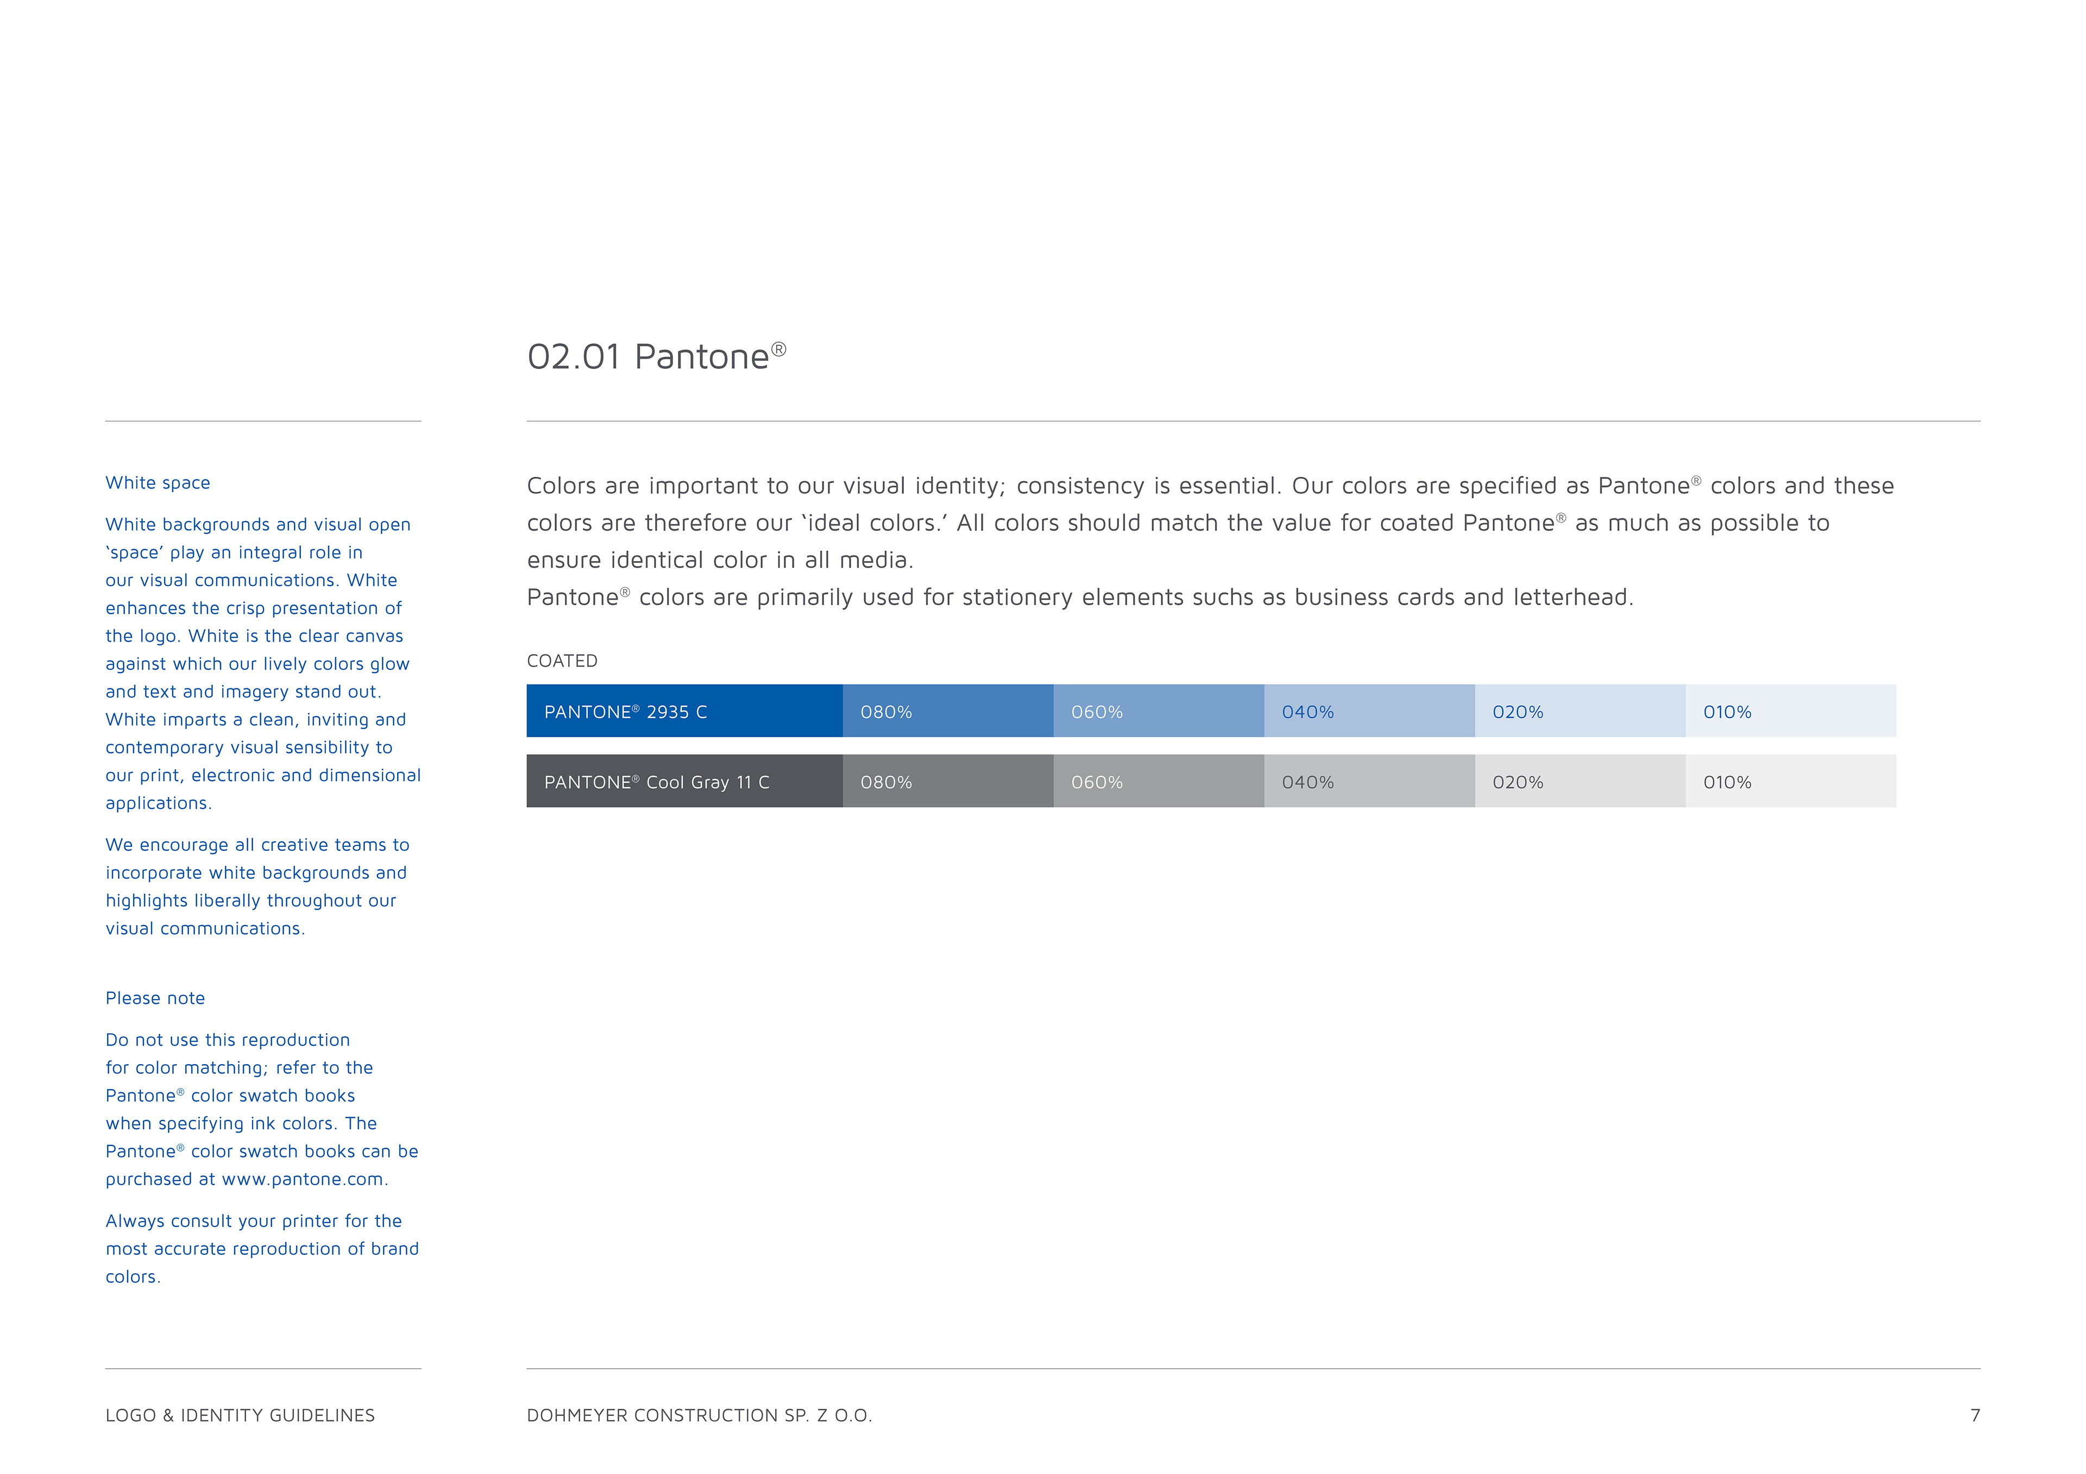The width and height of the screenshot is (2086, 1474).
Task: Pick the 060% gray tint swatch
Action: point(1159,781)
